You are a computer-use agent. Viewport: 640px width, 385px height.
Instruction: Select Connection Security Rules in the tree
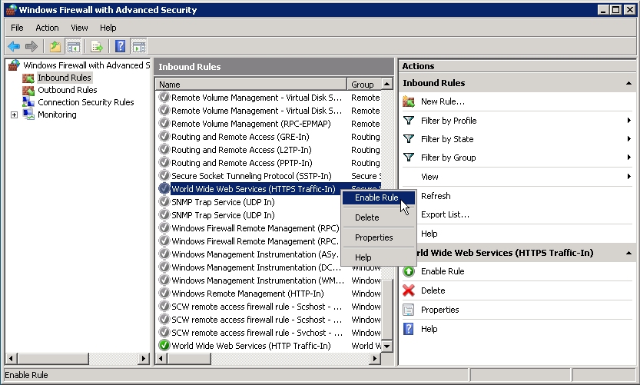pyautogui.click(x=86, y=102)
